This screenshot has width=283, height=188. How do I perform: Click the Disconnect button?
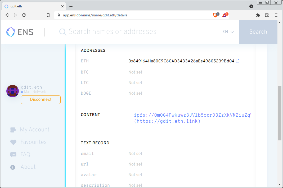(41, 99)
